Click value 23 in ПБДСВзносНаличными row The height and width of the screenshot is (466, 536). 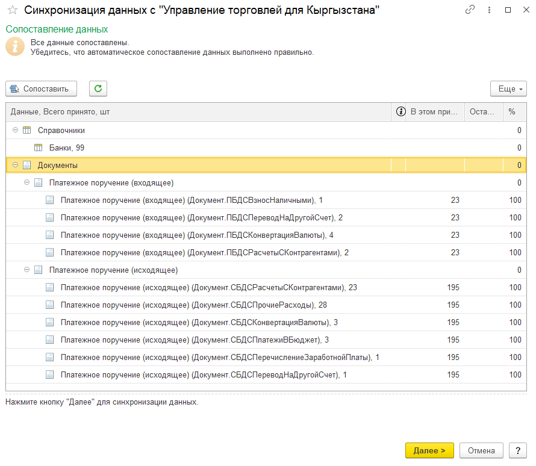coord(455,200)
